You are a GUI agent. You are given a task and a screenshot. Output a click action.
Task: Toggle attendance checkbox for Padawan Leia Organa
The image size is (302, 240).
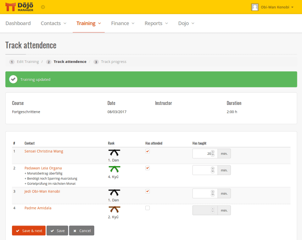(148, 168)
